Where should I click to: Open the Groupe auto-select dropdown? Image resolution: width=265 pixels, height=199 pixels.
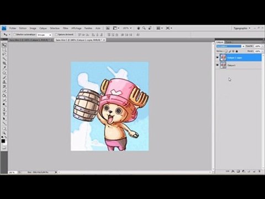44,35
